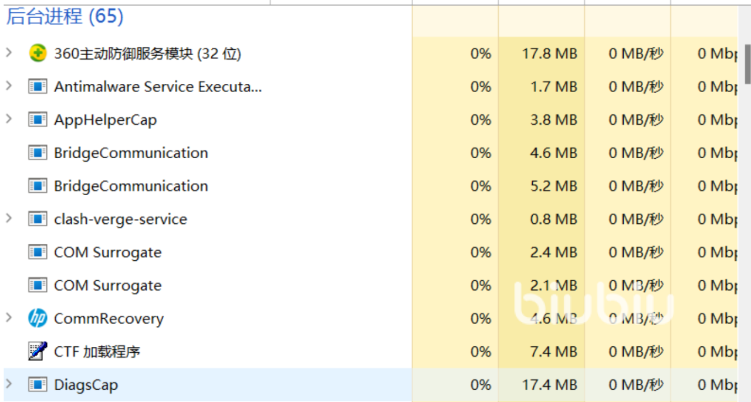Select the second COM Surrogate using 2.1 MB

[107, 285]
